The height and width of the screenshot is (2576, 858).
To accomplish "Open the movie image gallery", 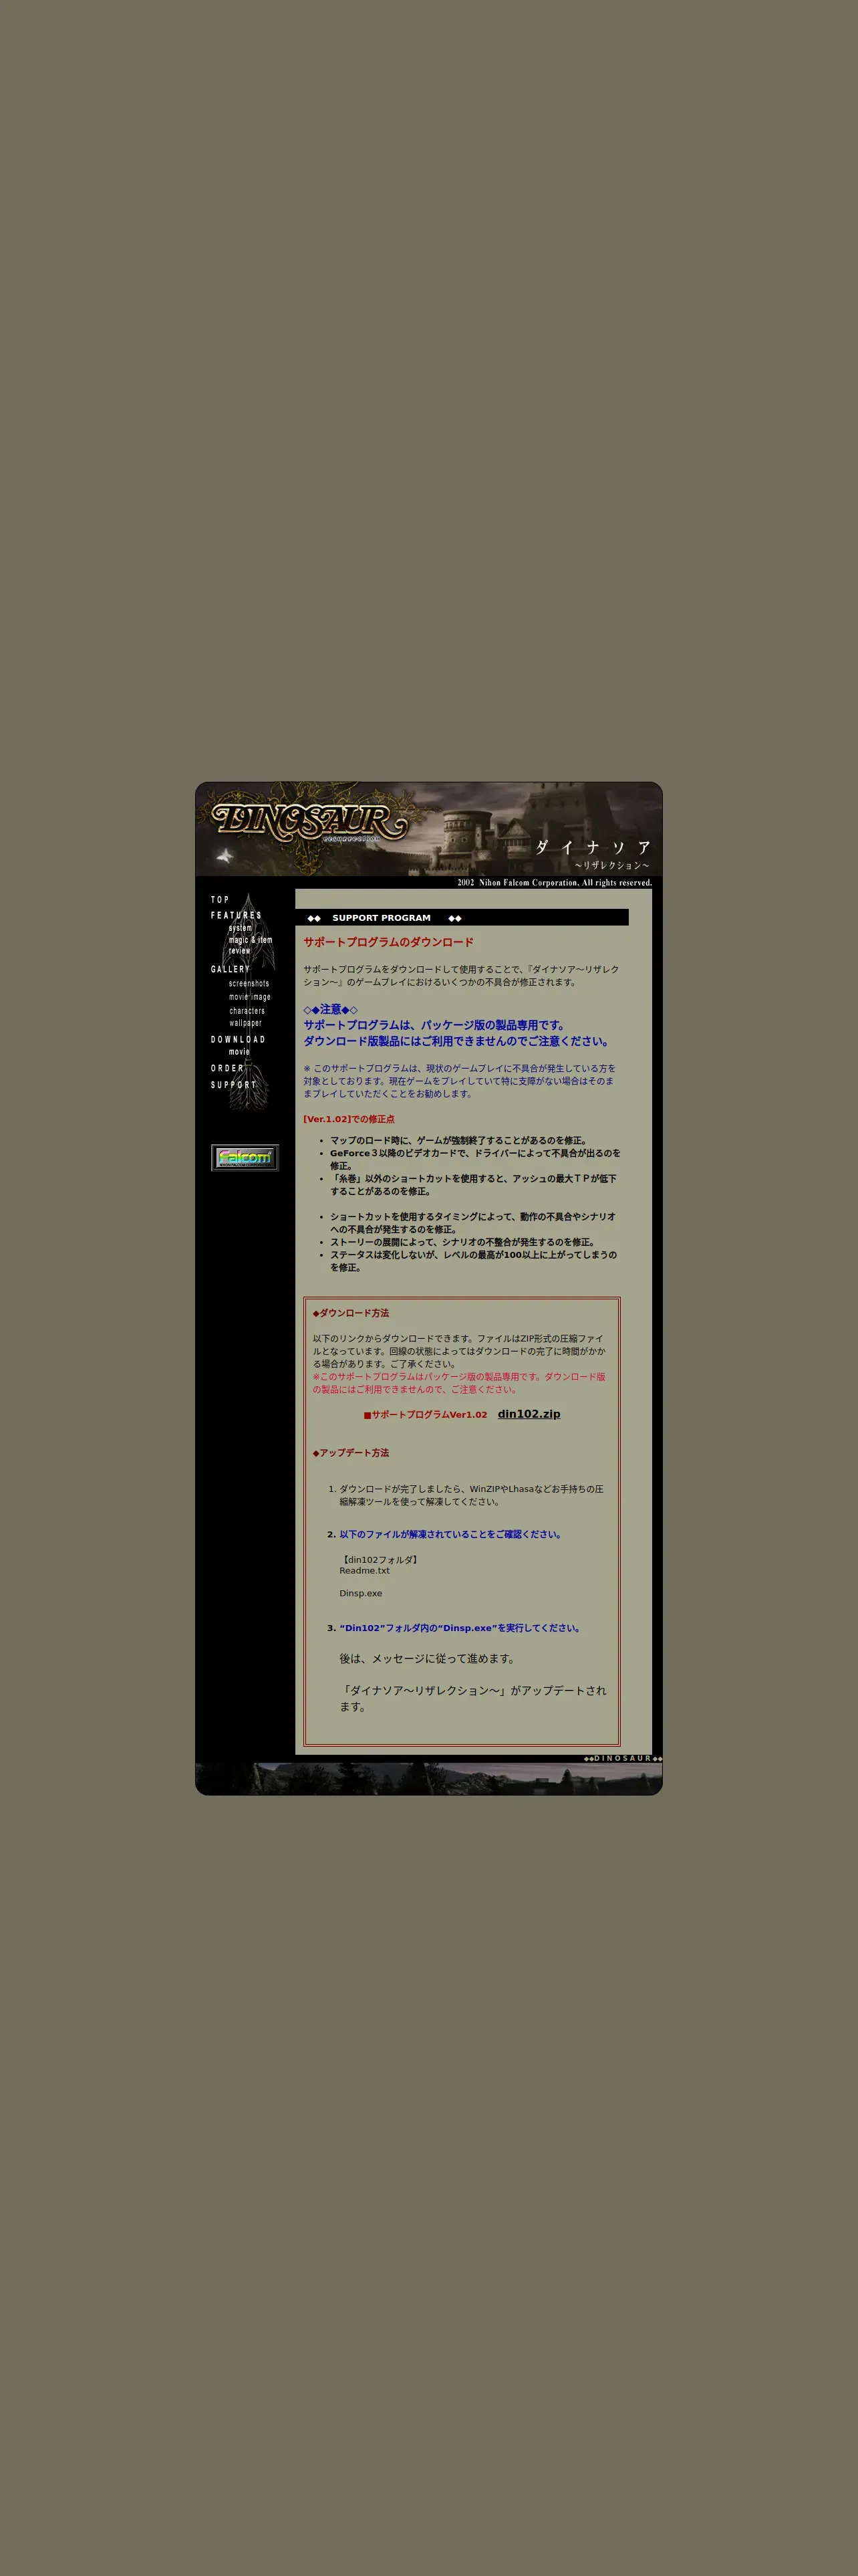I will click(250, 997).
